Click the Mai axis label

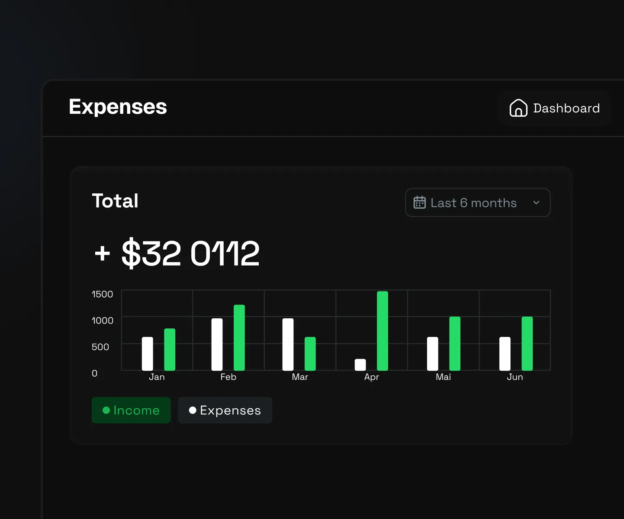coord(444,377)
